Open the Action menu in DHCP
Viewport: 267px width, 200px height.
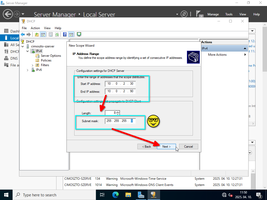click(35, 28)
